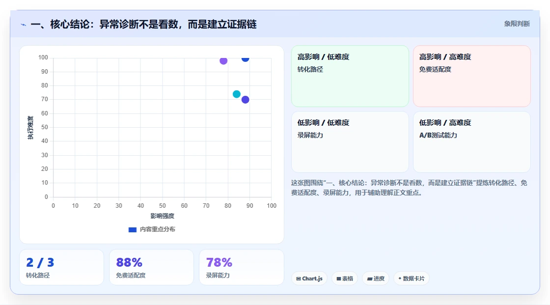
Task: Open the 高影响 / 高难度 quadrant card
Action: [x=472, y=76]
